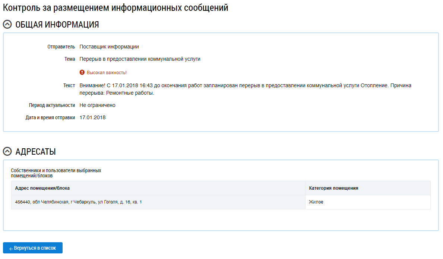Click the send date 17.01.2018
443x259 pixels.
tap(92, 118)
